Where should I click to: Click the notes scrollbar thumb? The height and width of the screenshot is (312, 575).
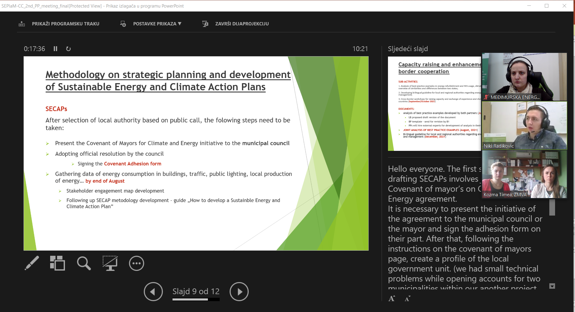[x=552, y=207]
